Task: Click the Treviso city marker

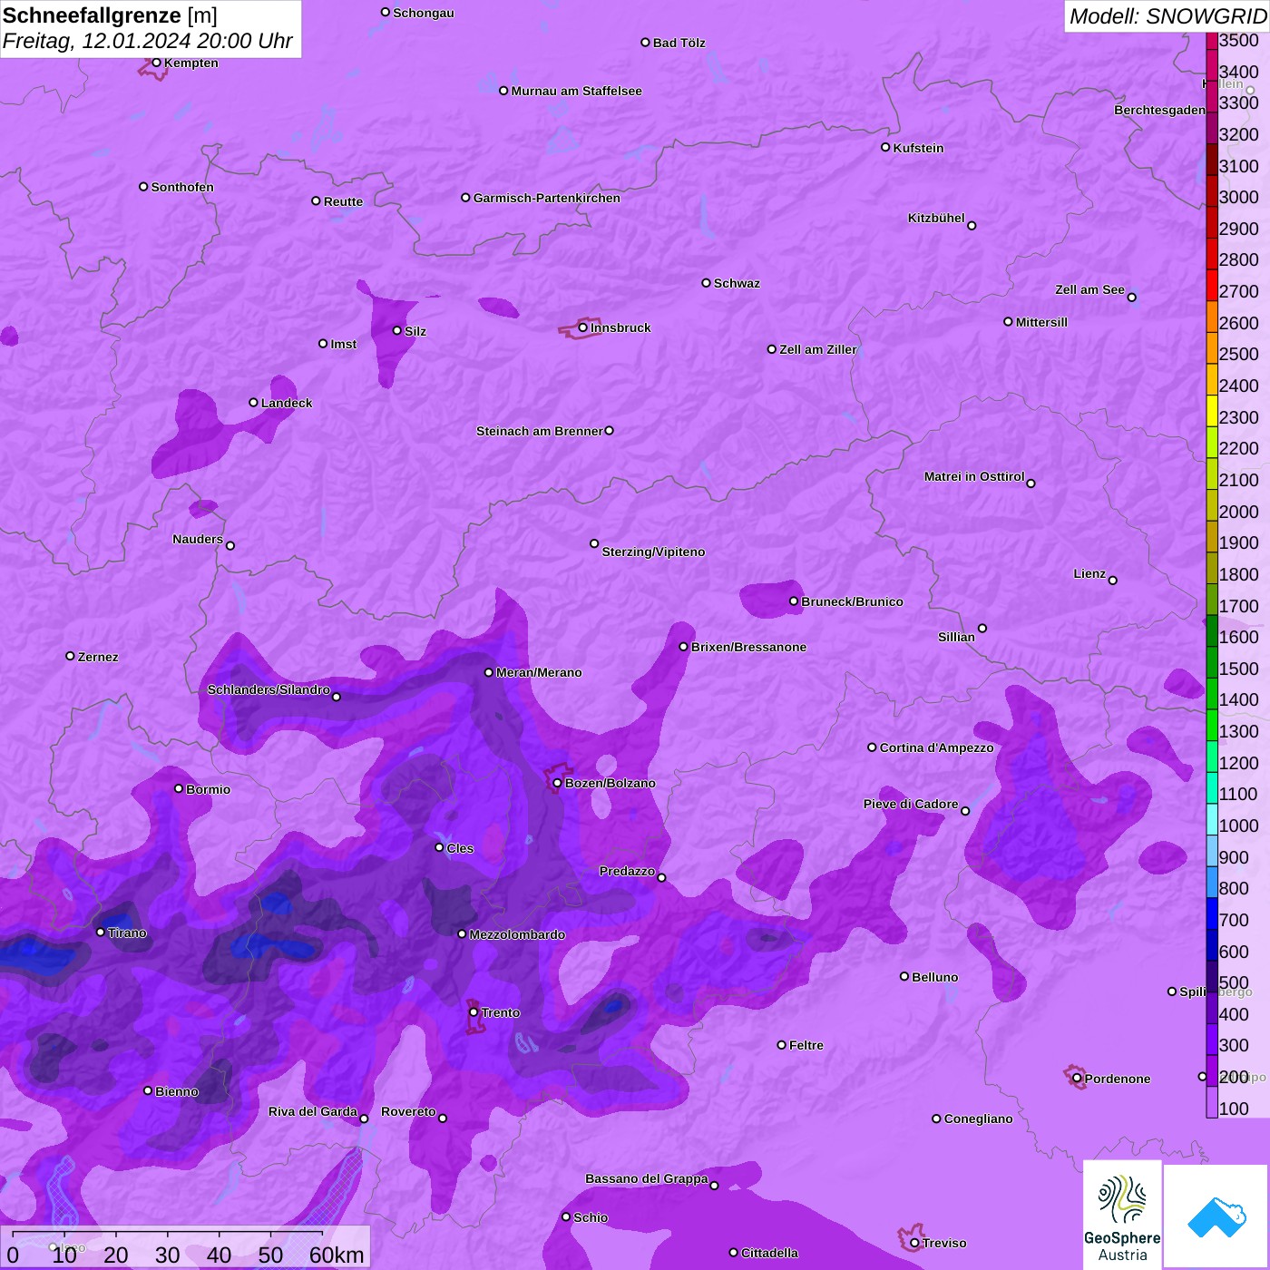Action: point(914,1243)
